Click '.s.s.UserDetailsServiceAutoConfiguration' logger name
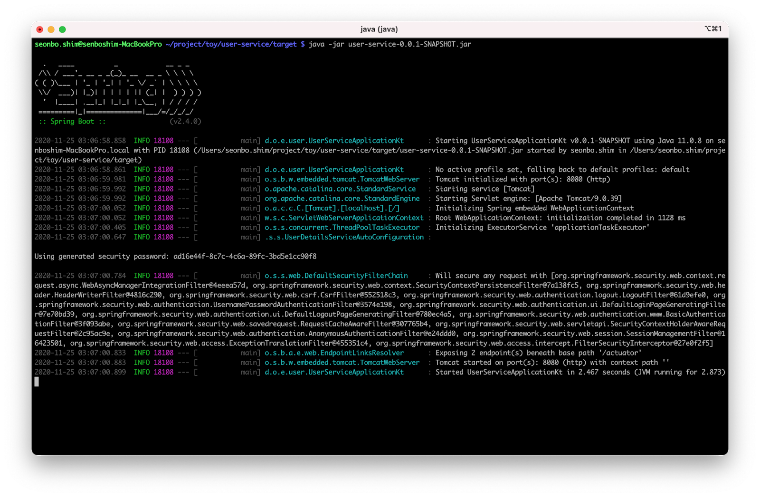 344,237
